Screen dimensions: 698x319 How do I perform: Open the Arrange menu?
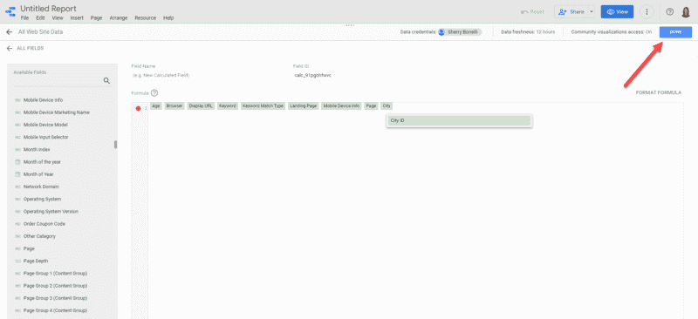pyautogui.click(x=119, y=18)
